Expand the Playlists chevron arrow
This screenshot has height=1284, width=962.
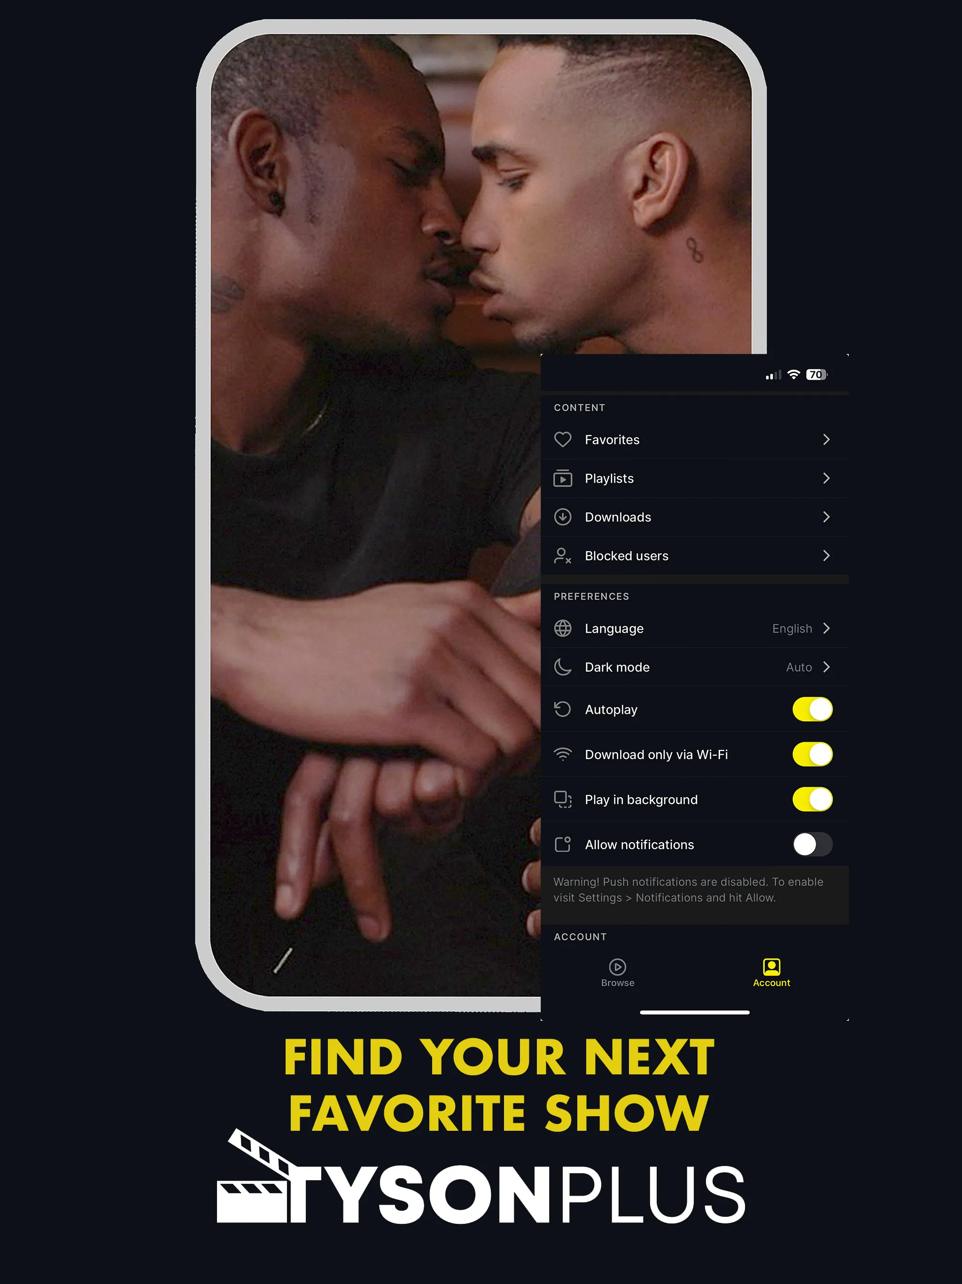coord(828,477)
